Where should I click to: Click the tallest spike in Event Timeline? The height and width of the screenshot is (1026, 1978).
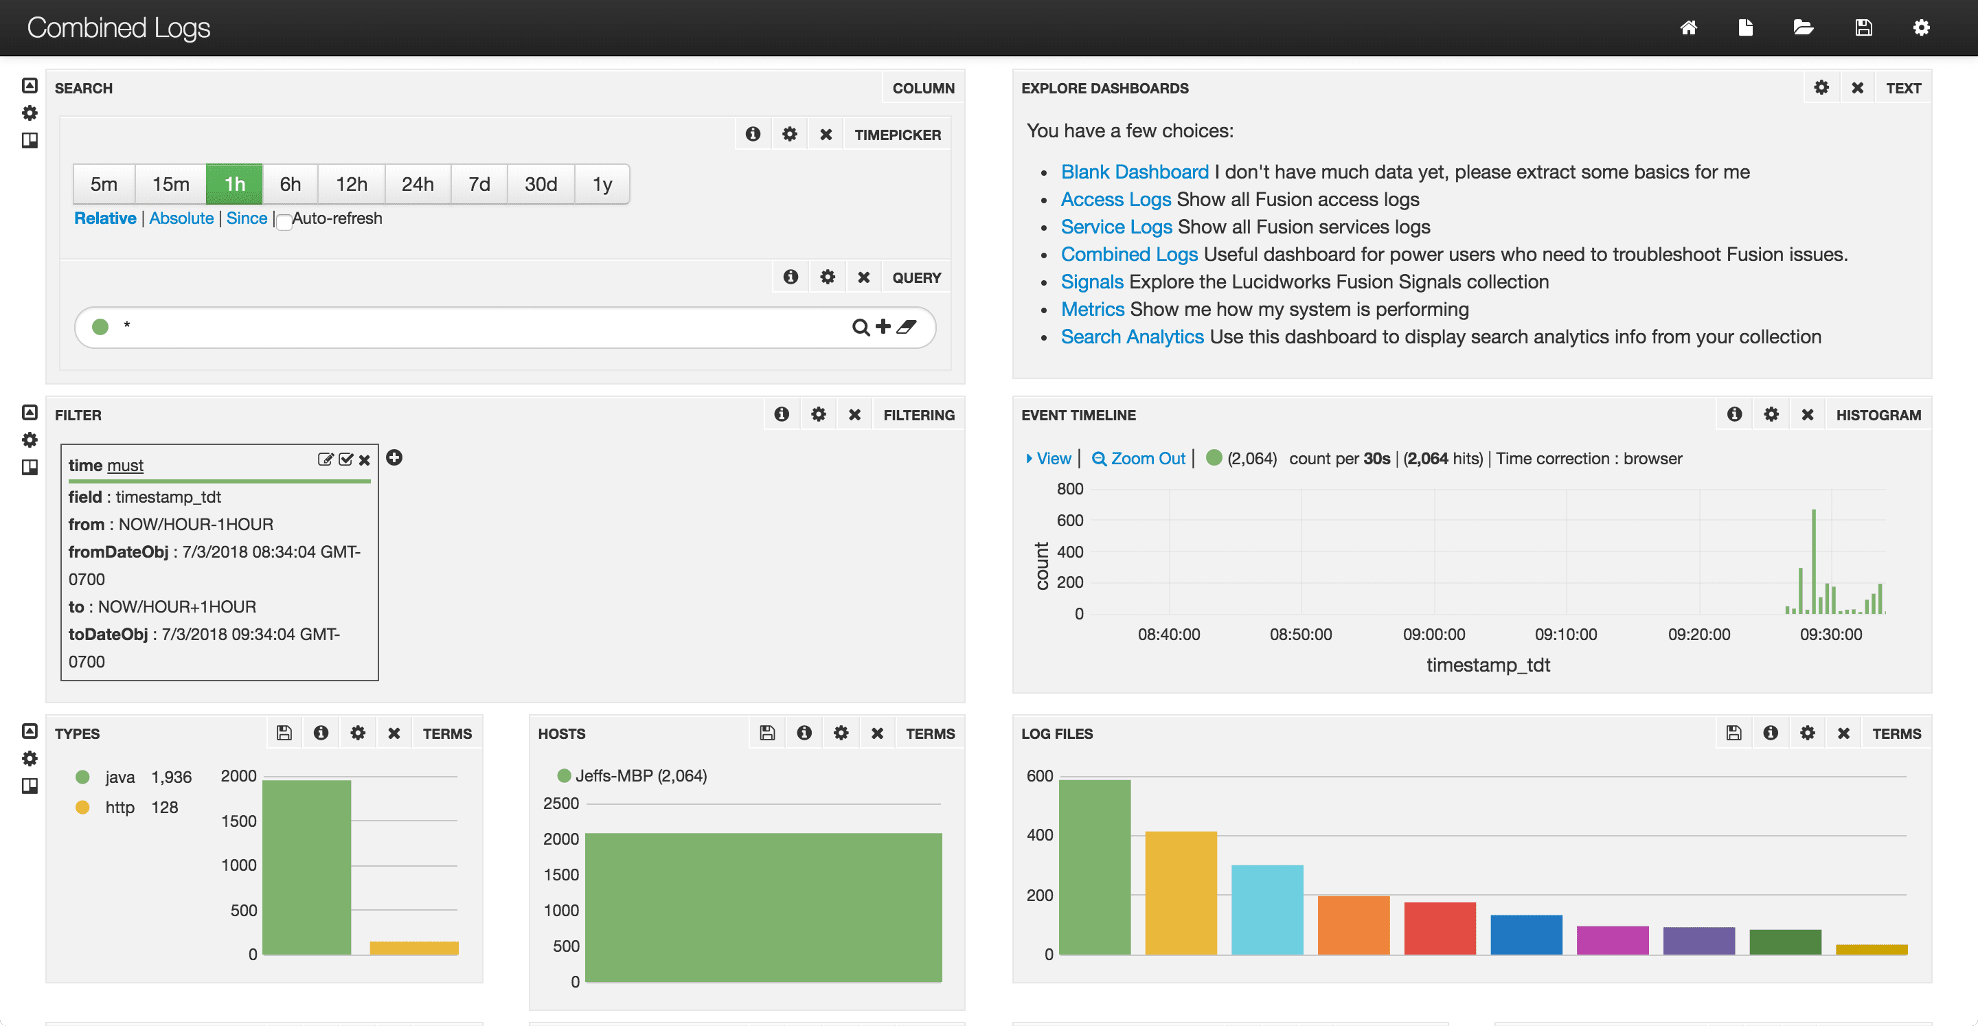[1814, 561]
